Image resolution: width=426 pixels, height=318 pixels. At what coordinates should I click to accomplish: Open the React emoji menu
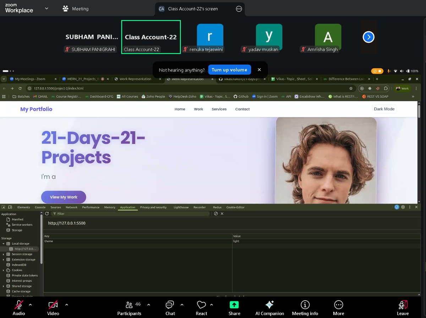pos(201,308)
